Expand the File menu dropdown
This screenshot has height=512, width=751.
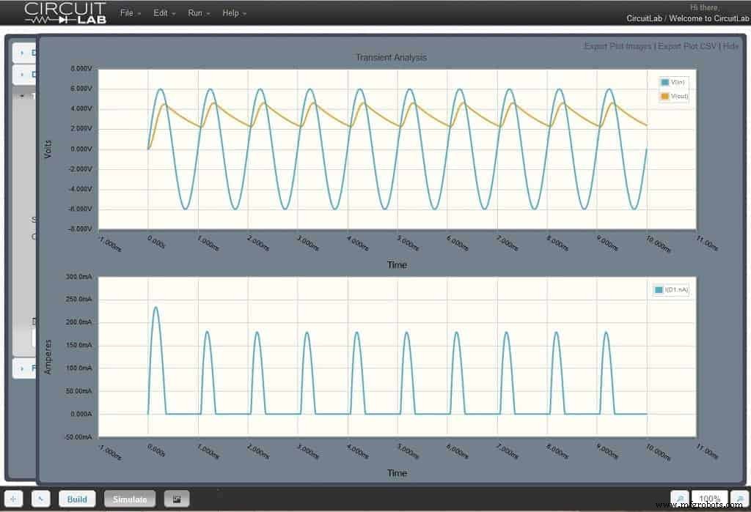[126, 12]
